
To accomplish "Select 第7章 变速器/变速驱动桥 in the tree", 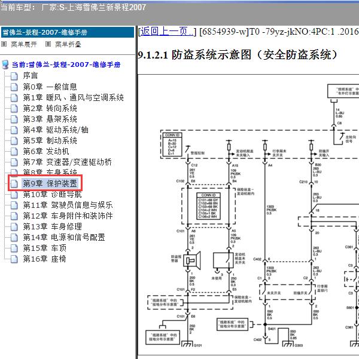I will coord(67,162).
